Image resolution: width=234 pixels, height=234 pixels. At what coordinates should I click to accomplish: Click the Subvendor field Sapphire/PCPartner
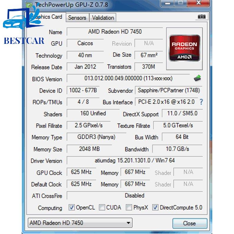[x=169, y=90]
